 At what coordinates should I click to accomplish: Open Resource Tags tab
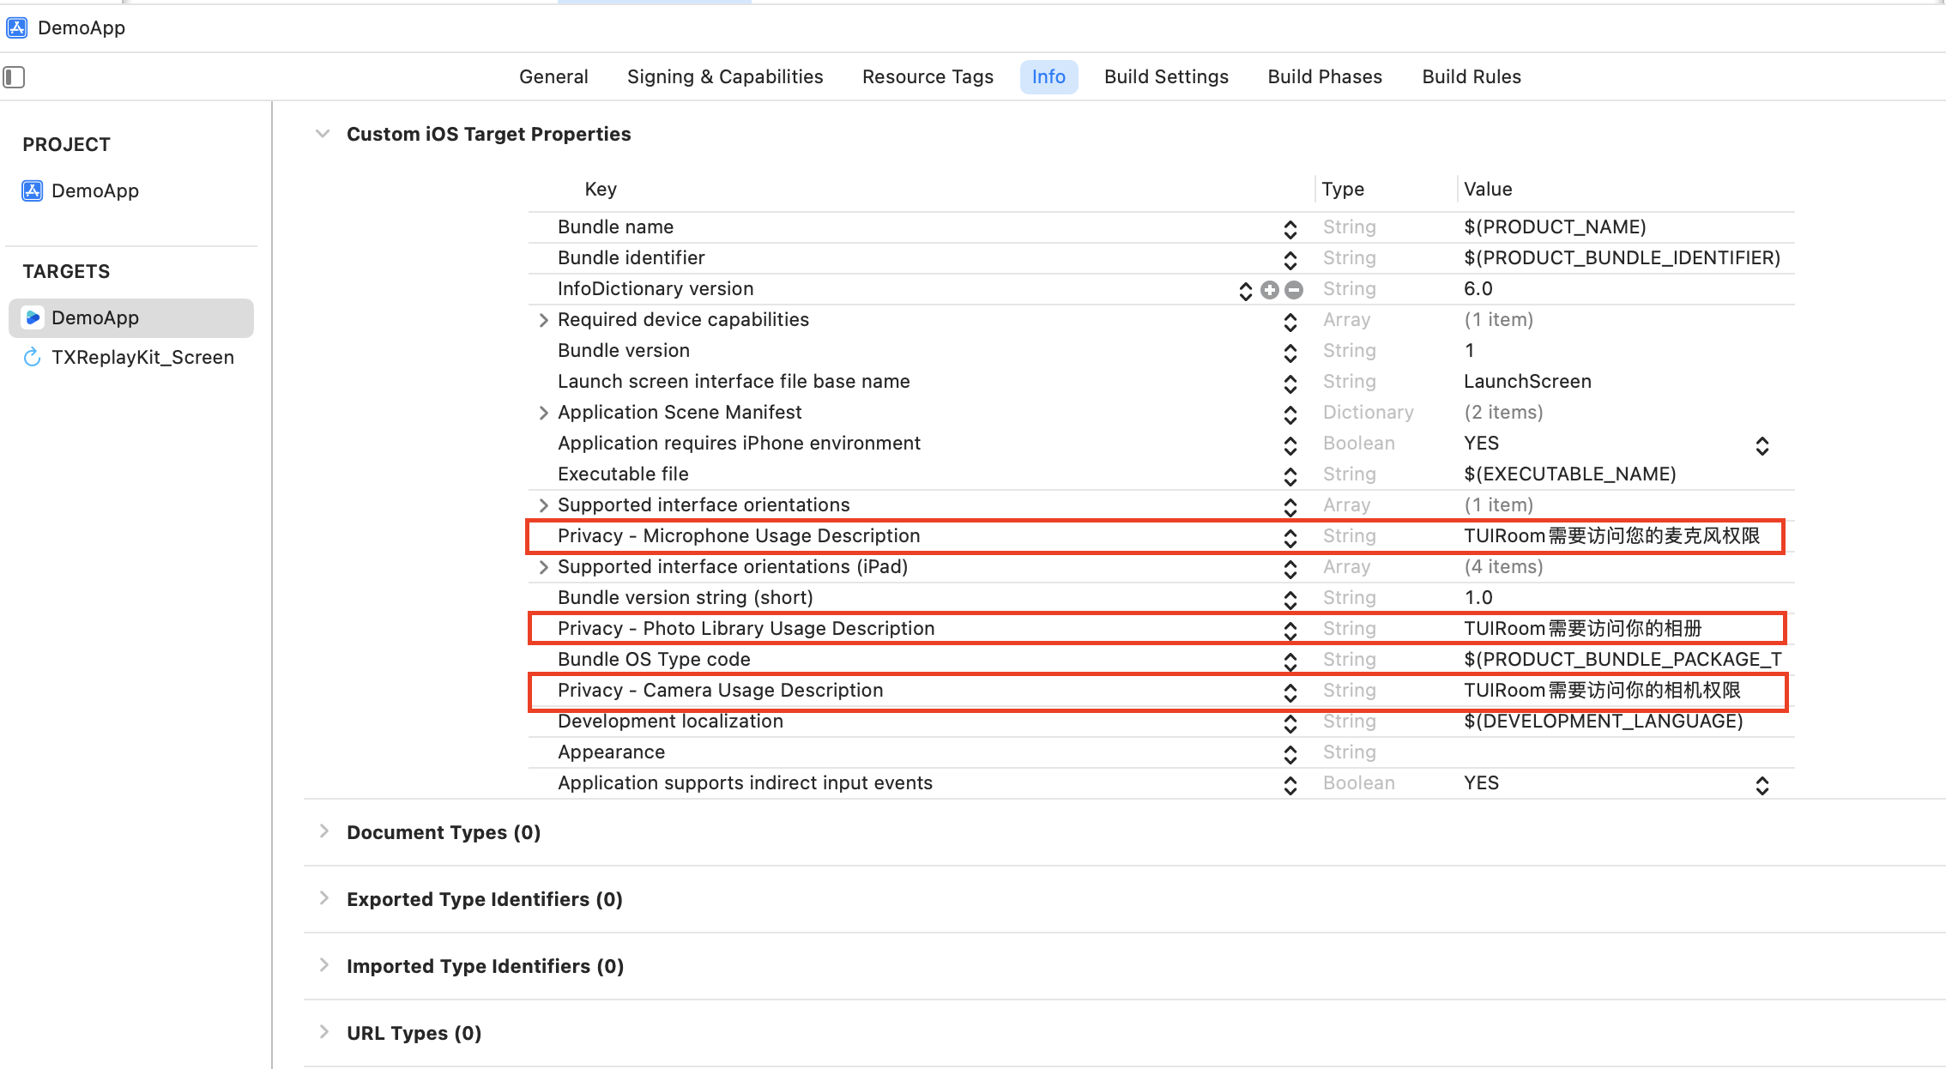pos(928,77)
